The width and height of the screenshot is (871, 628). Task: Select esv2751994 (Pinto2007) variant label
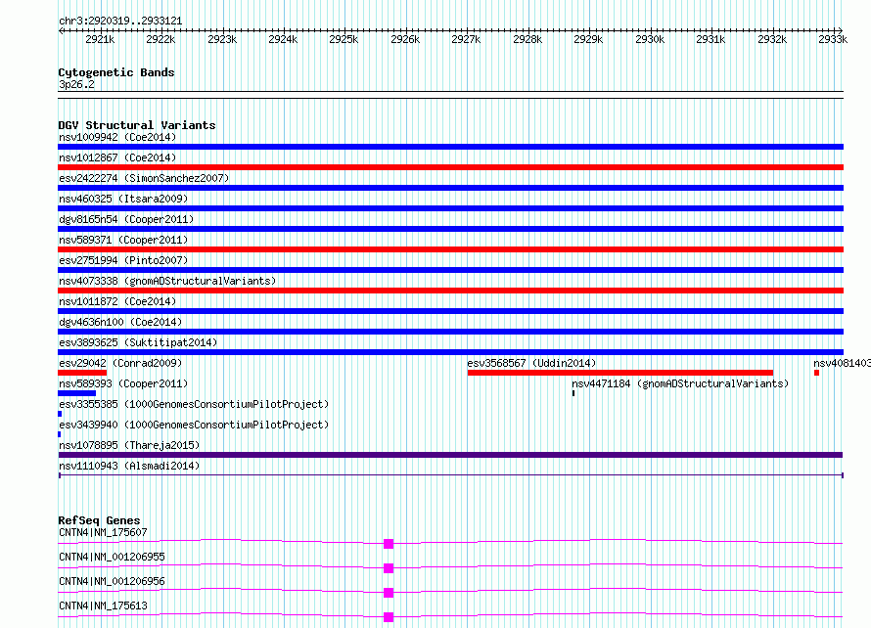pos(123,260)
